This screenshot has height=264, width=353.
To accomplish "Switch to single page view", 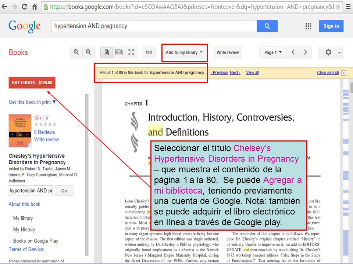I will (107, 52).
